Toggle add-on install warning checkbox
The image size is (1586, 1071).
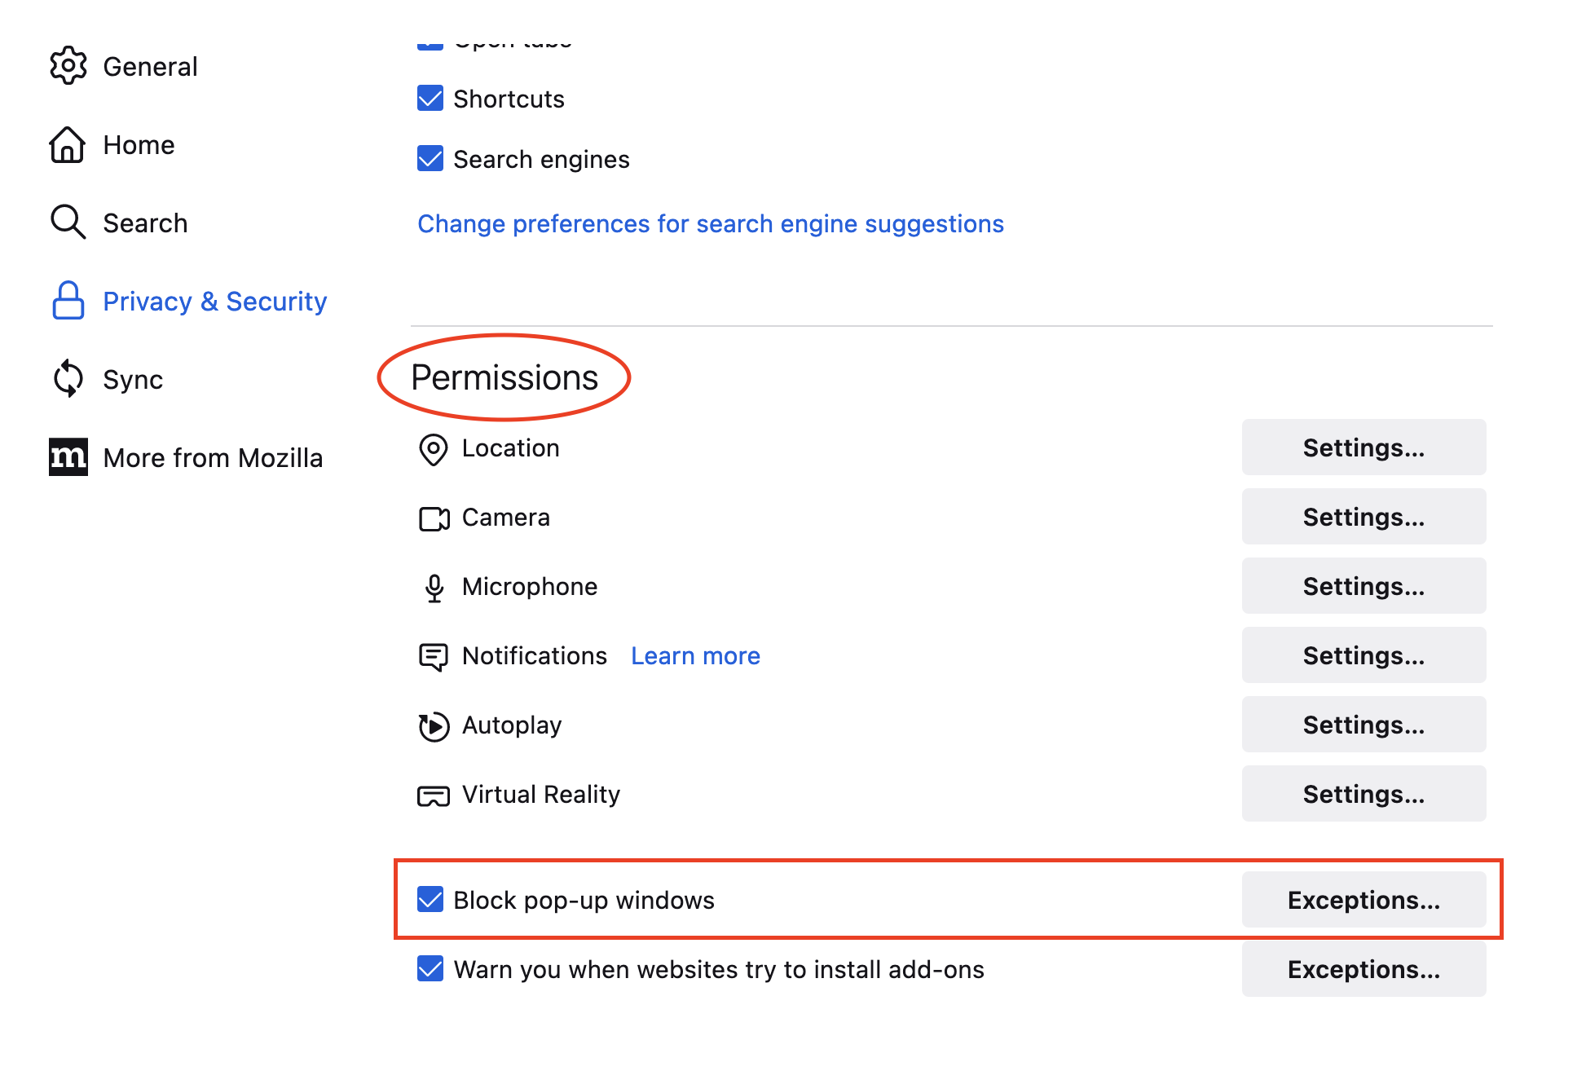click(430, 969)
